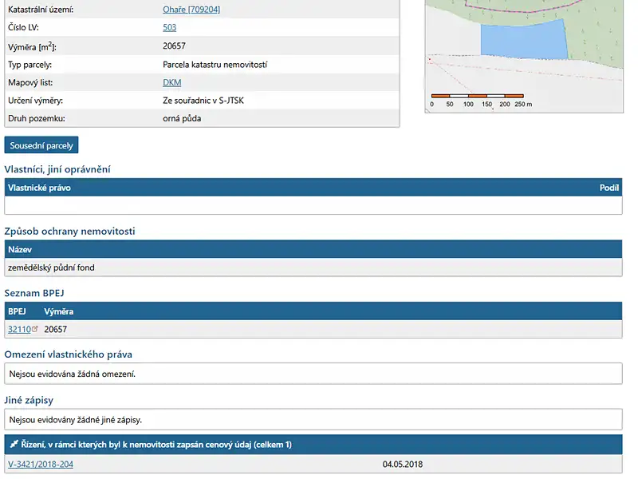Screen dimensions: 638x479
Task: Click the 'Typ parcely:' label
Action: 30,65
